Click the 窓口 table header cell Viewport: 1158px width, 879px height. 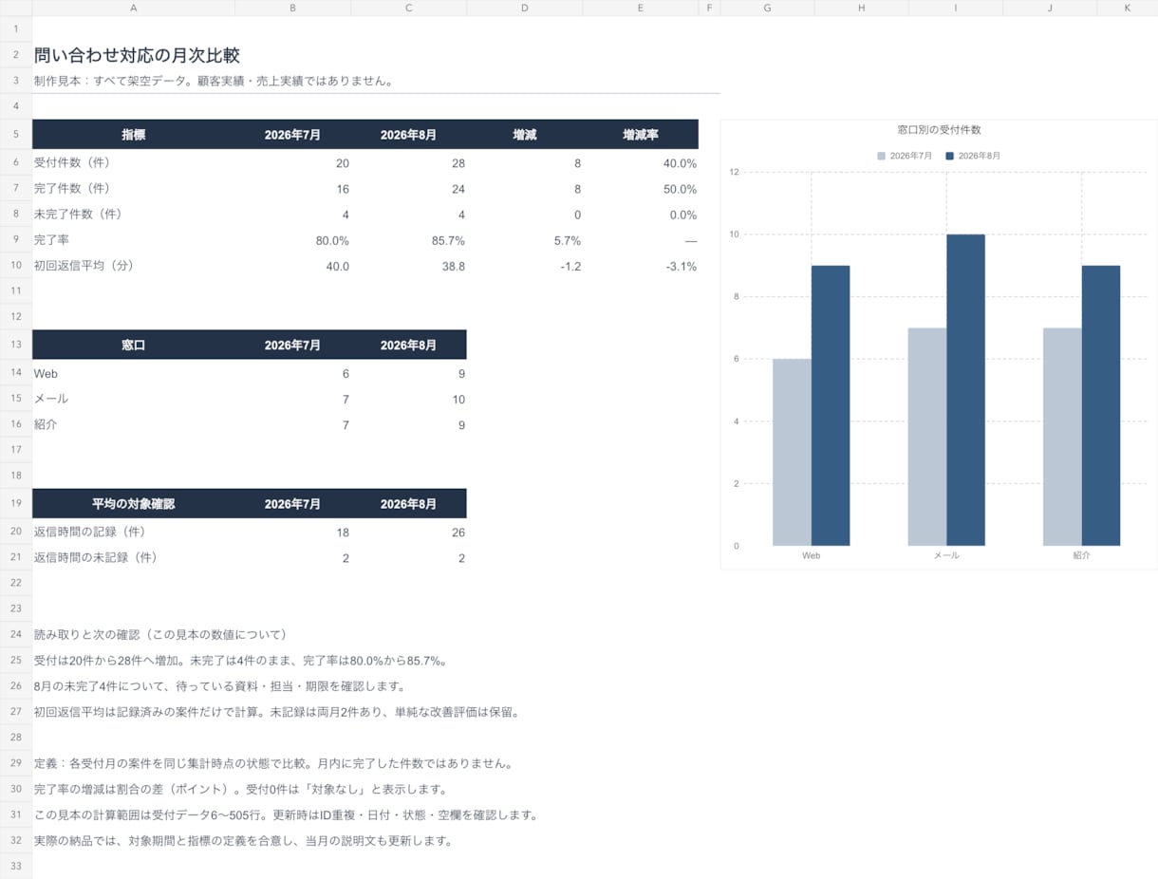pyautogui.click(x=133, y=346)
